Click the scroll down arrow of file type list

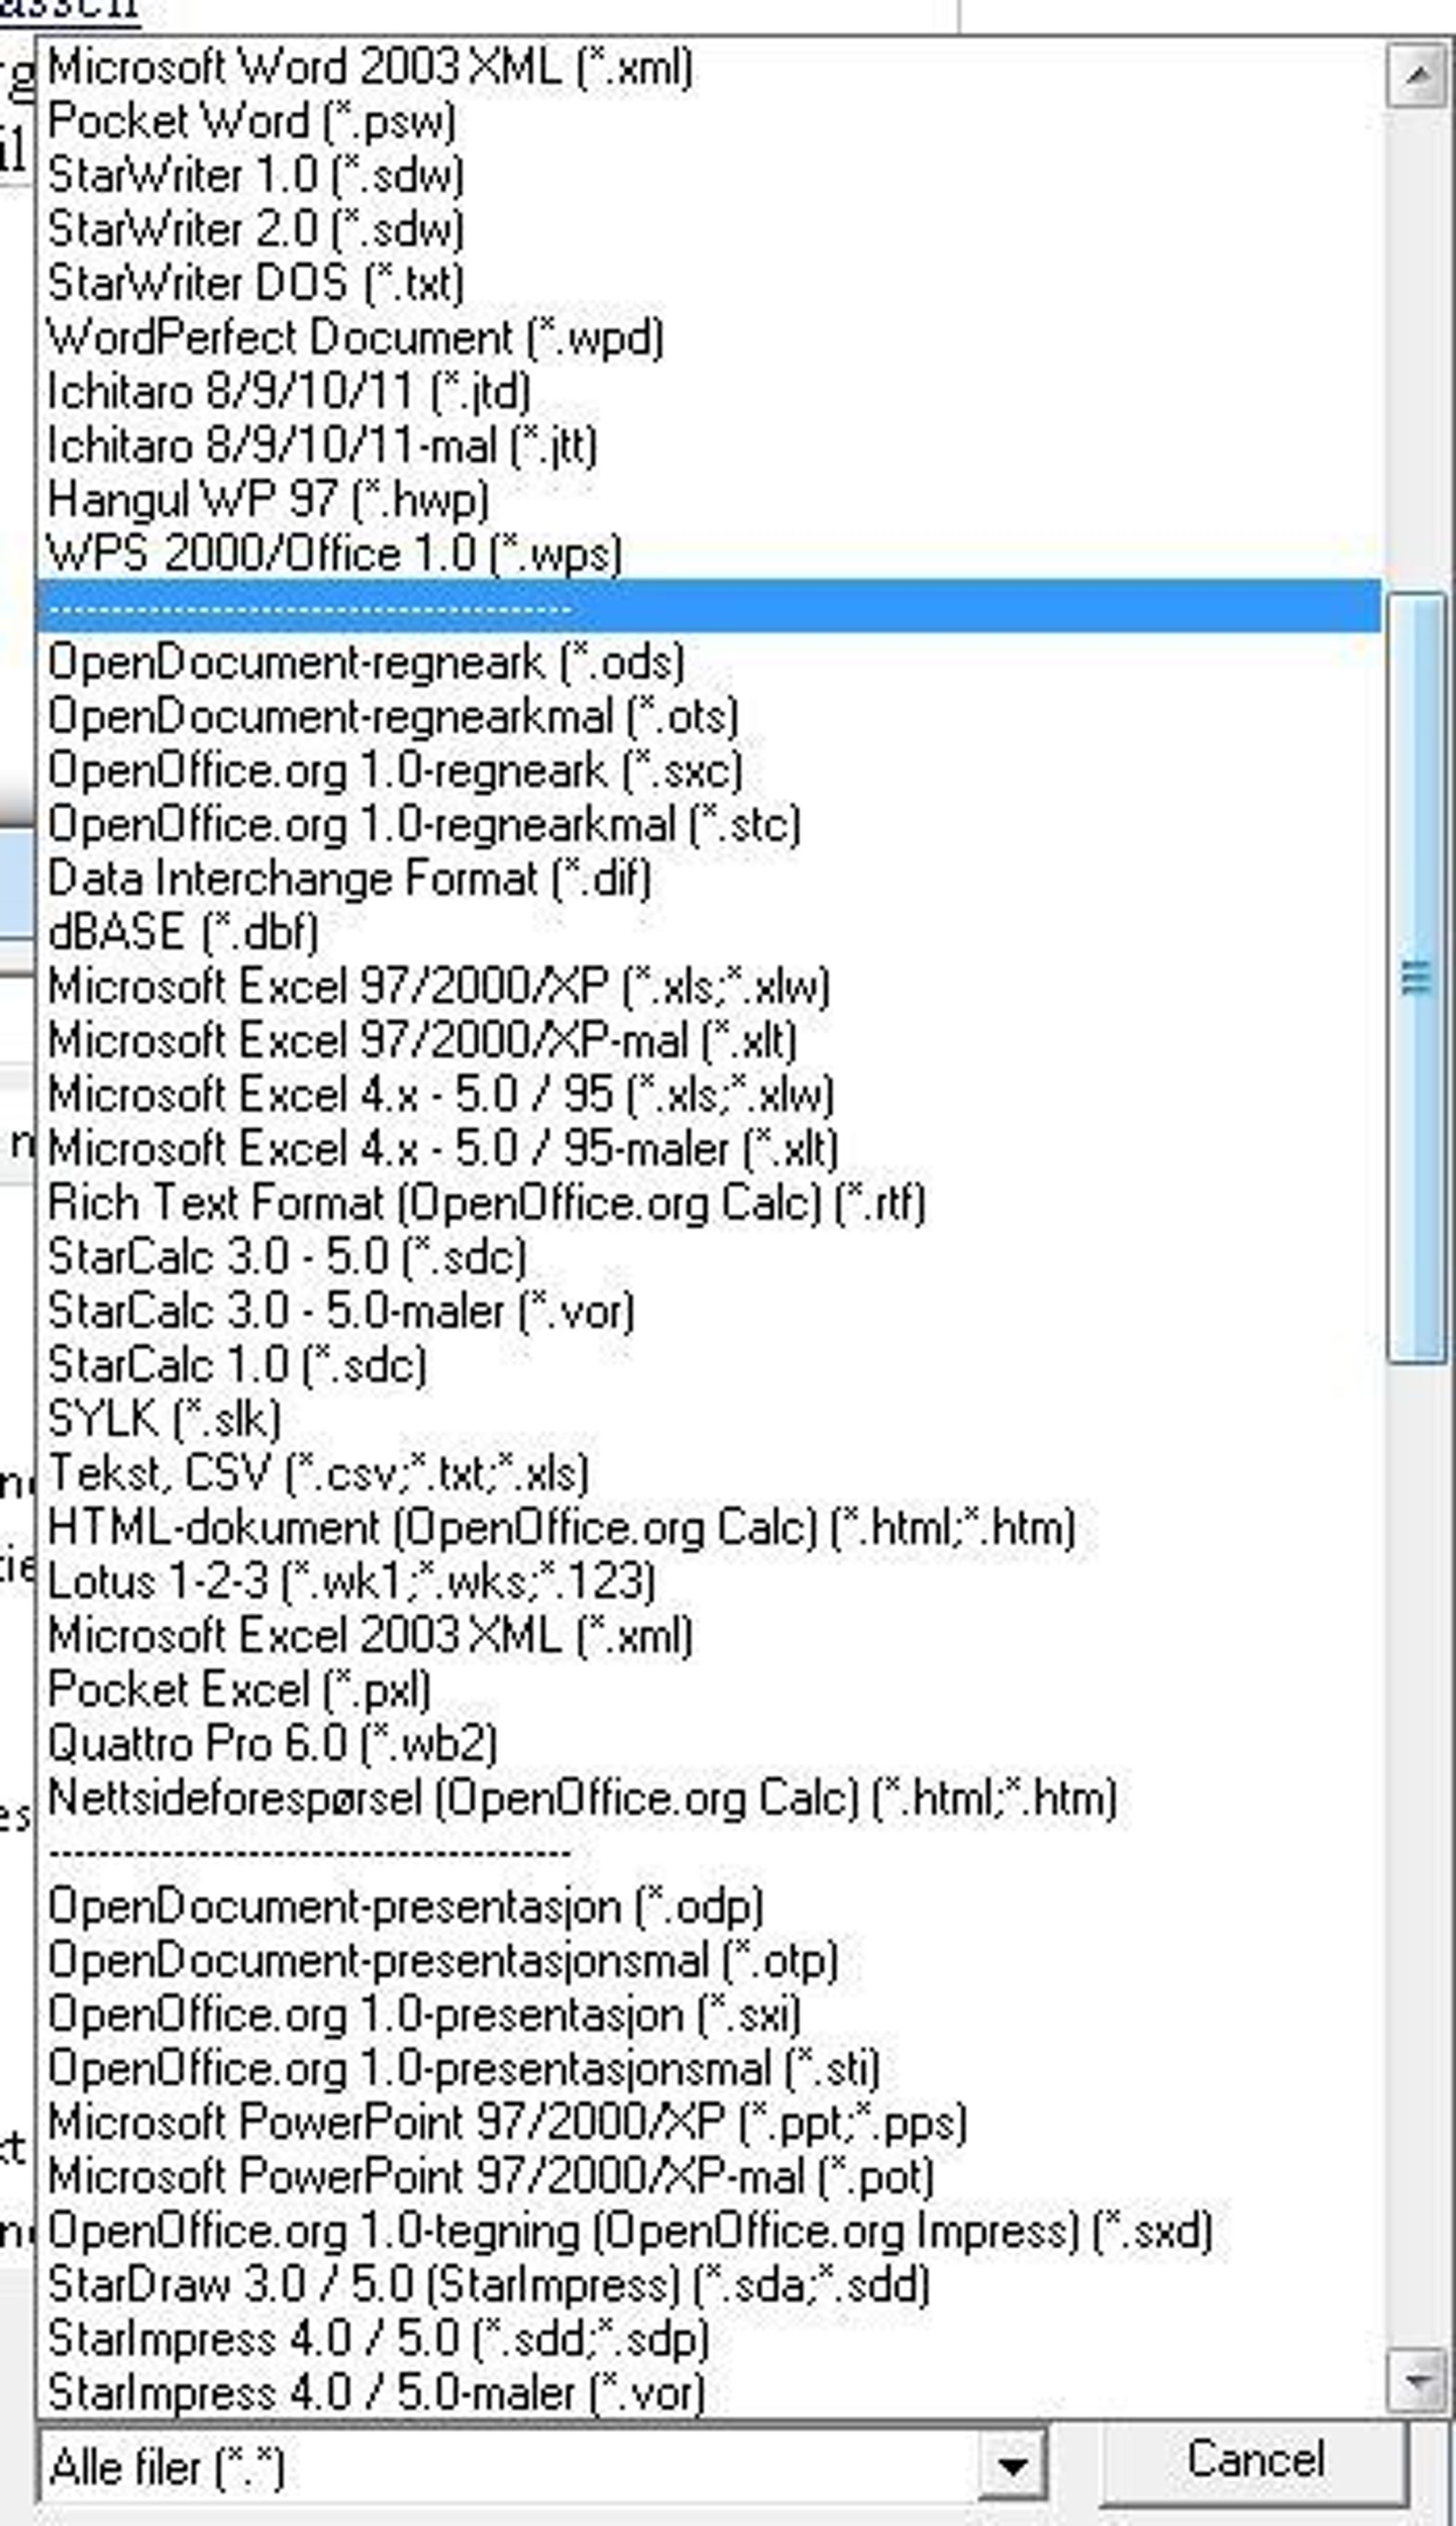tap(1416, 2380)
